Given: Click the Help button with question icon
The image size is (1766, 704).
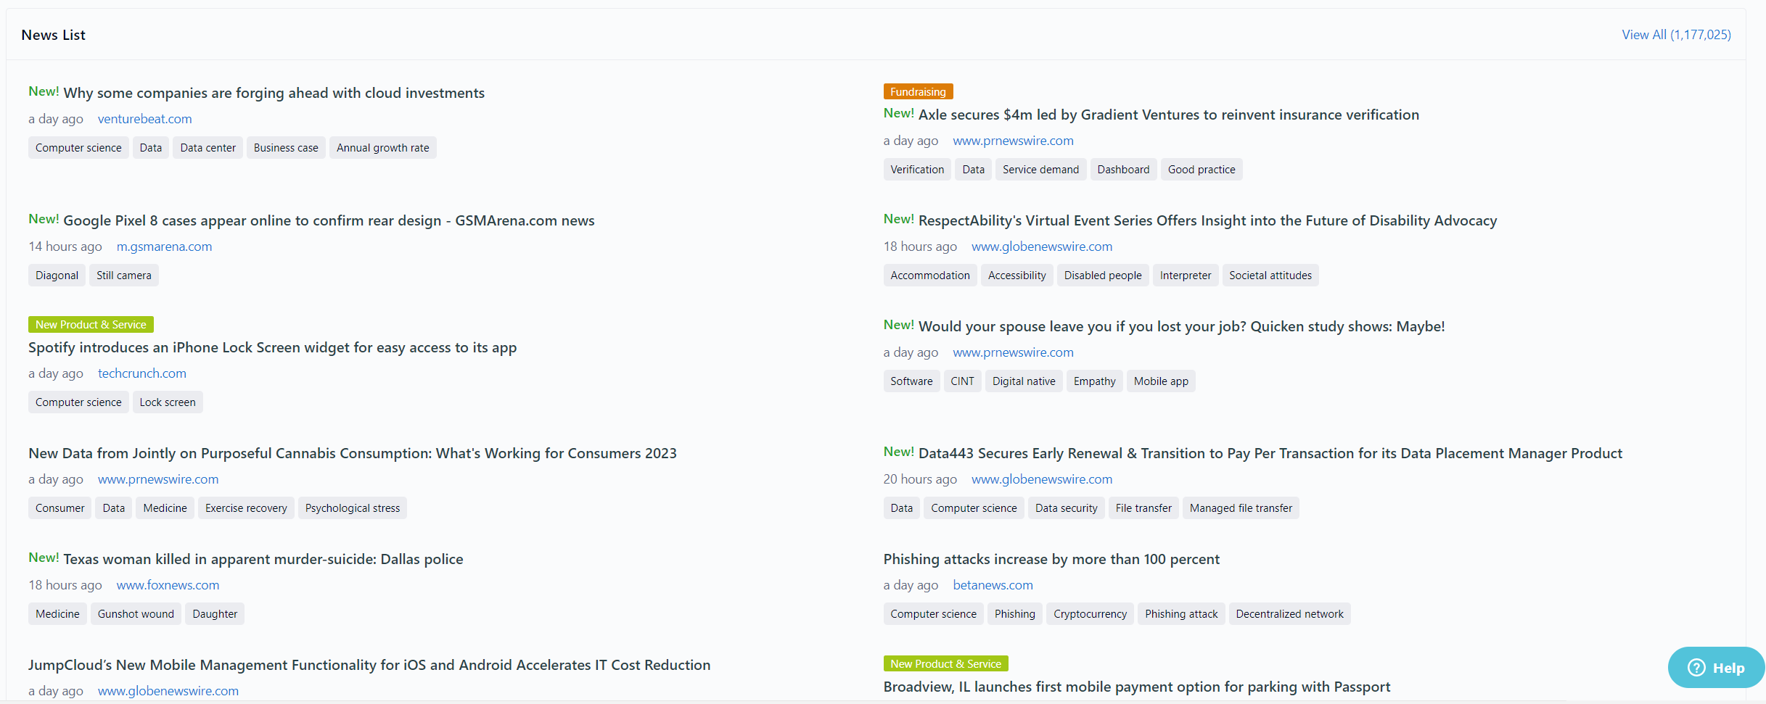Looking at the screenshot, I should click(x=1716, y=668).
